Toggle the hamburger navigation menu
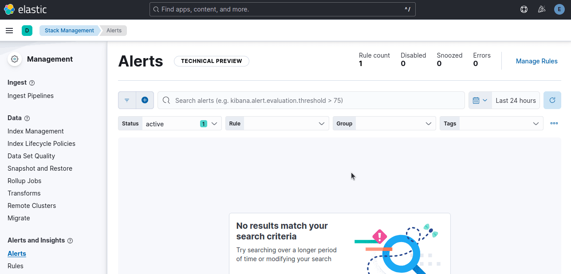 point(9,31)
